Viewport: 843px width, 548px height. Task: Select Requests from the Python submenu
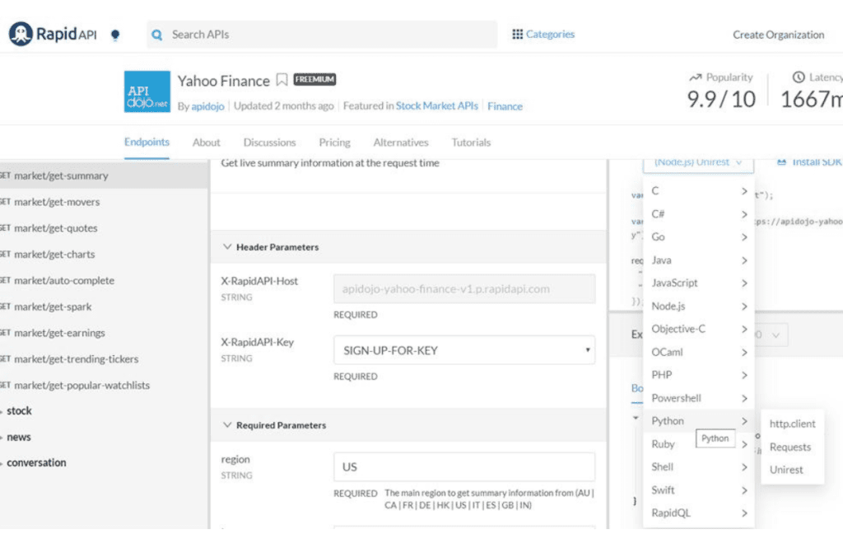(789, 447)
